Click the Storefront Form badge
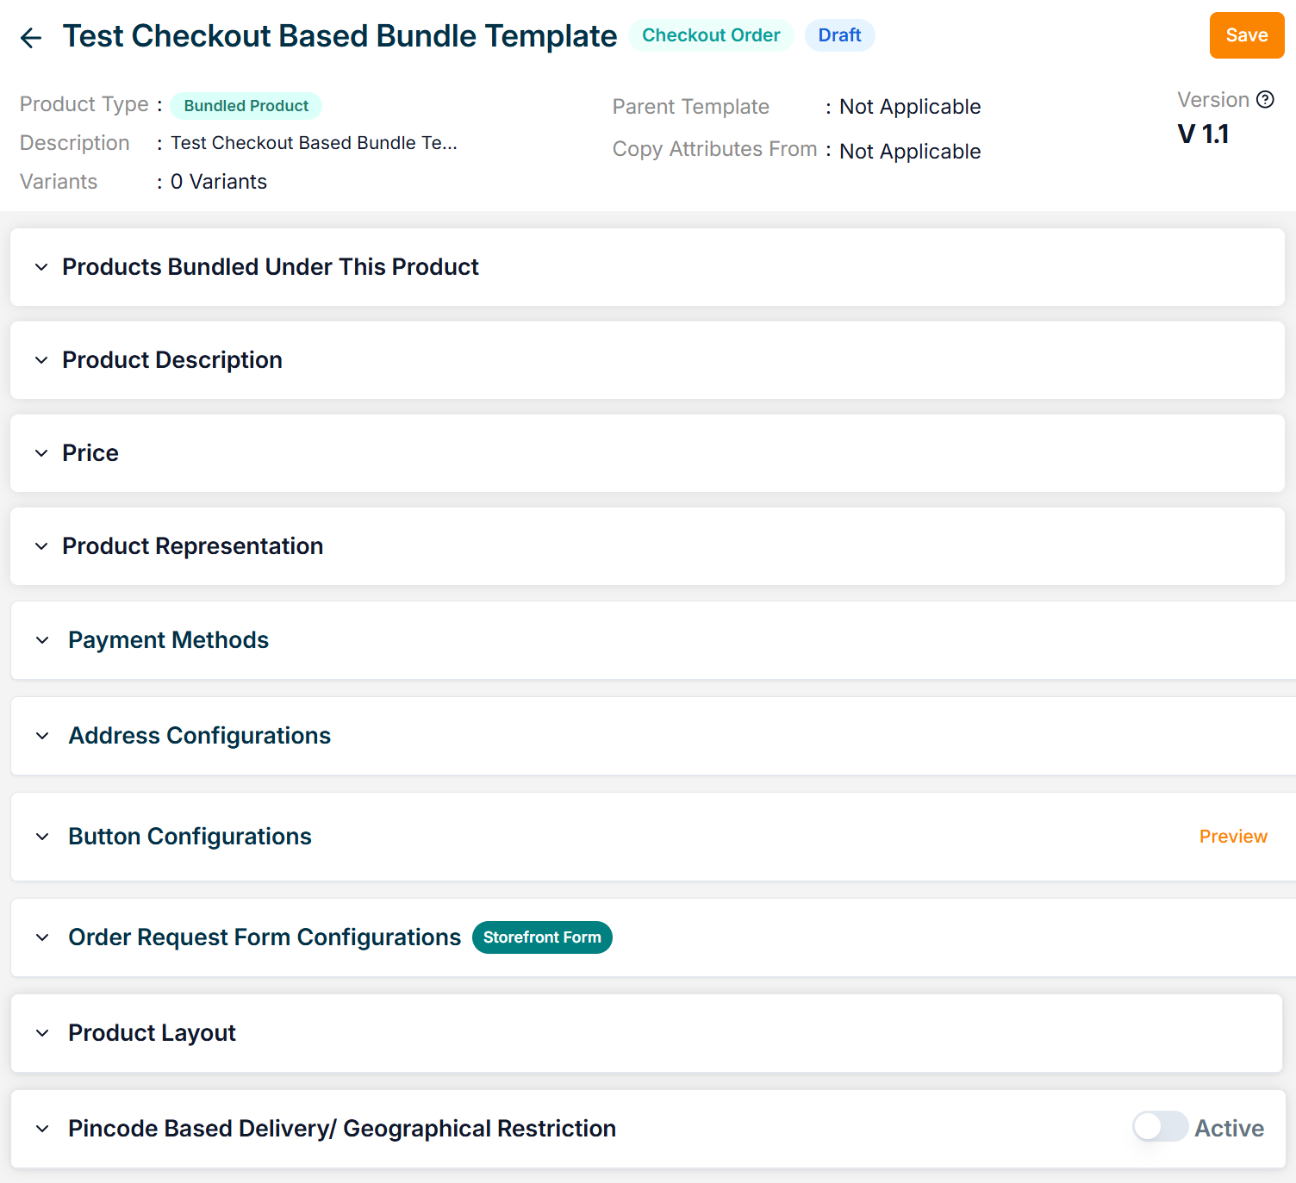The height and width of the screenshot is (1183, 1296). coord(542,937)
